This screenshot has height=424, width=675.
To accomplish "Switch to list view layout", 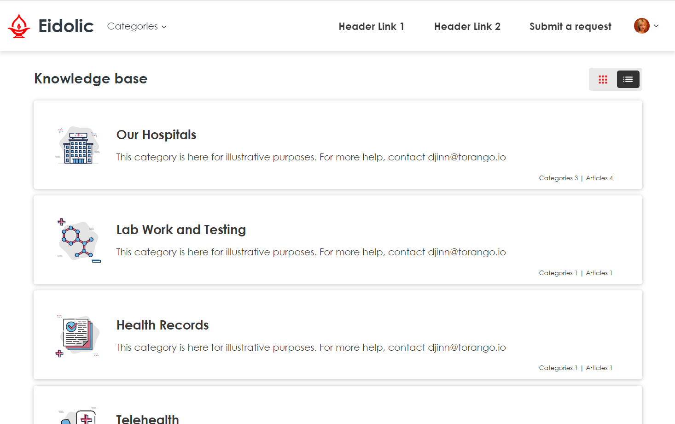I will click(628, 79).
